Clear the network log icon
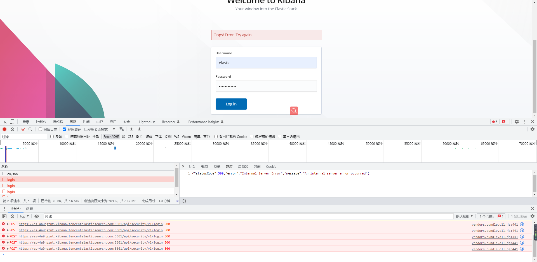Viewport: 537px width, 262px height. tap(12, 129)
